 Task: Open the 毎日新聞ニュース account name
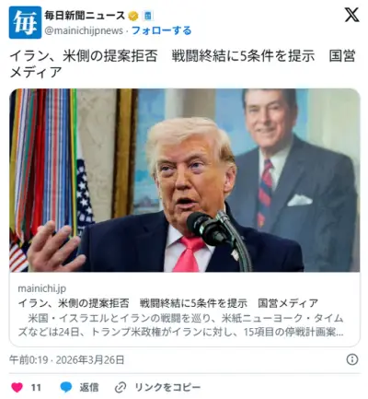(85, 16)
